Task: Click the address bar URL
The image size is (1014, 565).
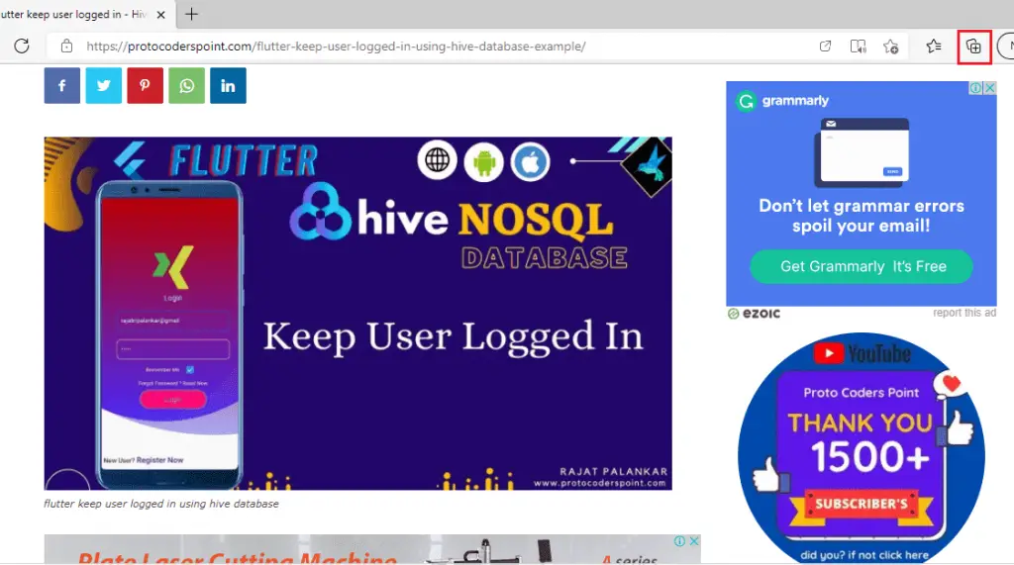Action: (x=336, y=47)
